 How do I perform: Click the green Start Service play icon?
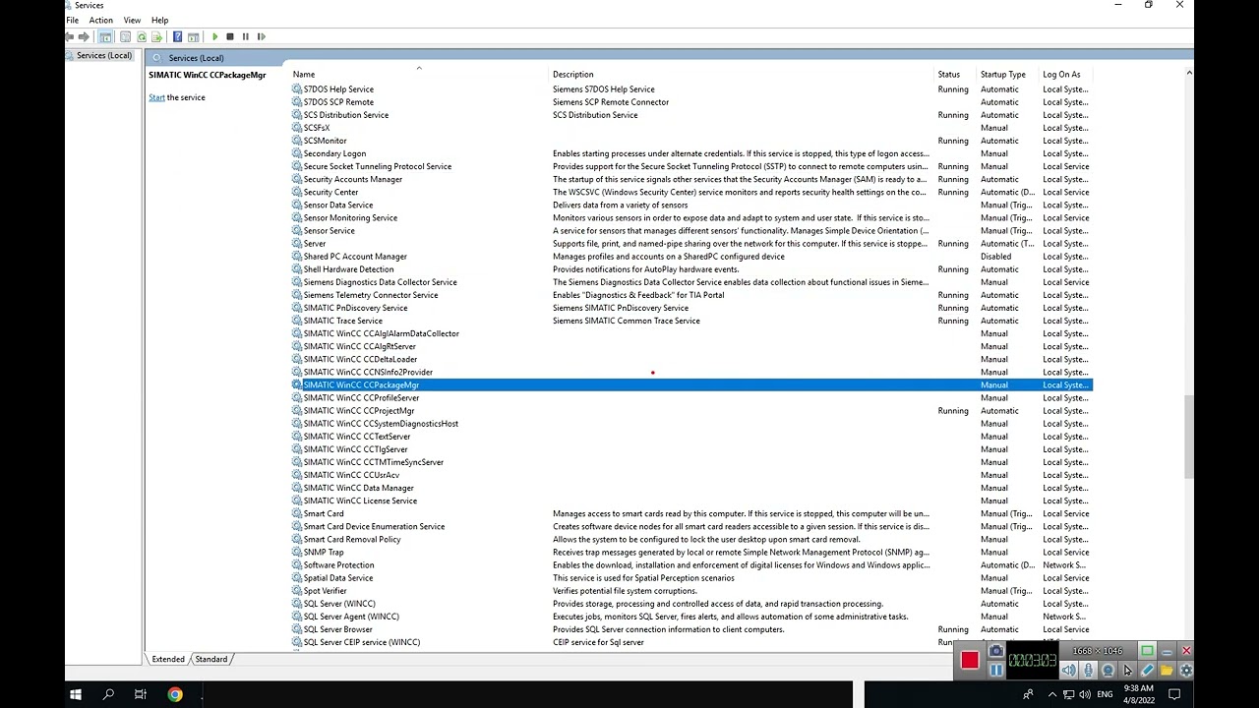[x=214, y=36]
